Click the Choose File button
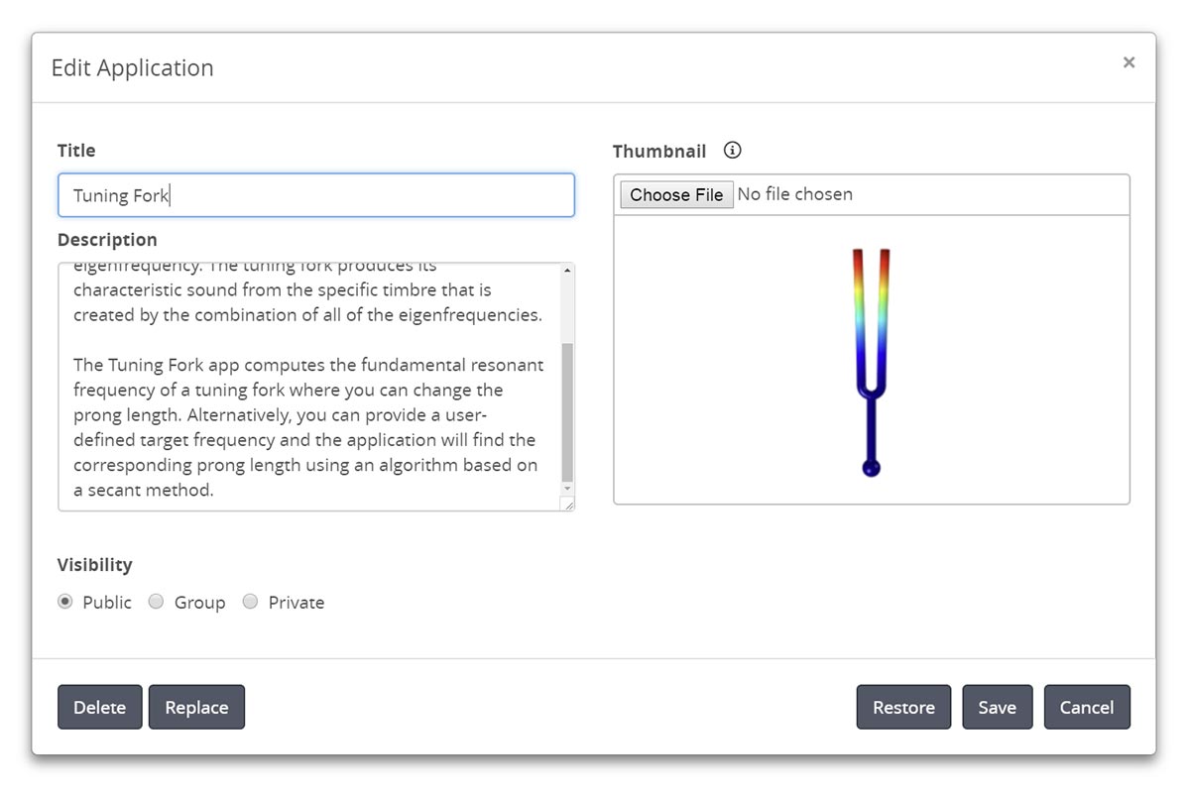 click(676, 194)
